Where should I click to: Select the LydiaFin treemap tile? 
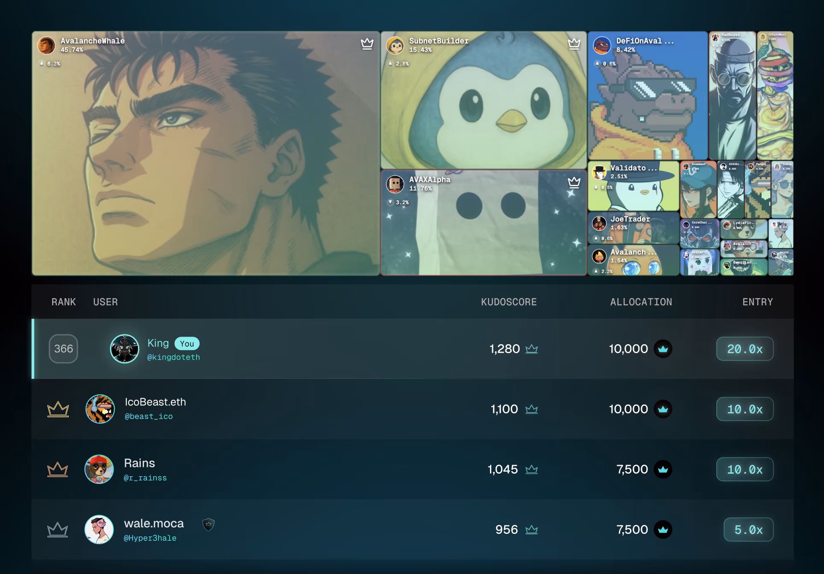(x=744, y=229)
